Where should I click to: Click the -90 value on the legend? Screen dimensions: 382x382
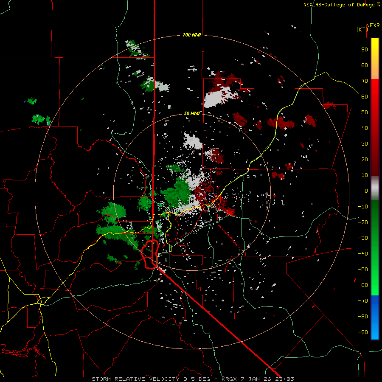(363, 332)
